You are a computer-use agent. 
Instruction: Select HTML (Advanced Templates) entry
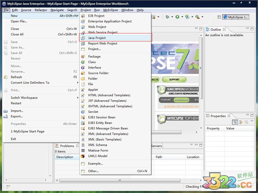point(115,95)
